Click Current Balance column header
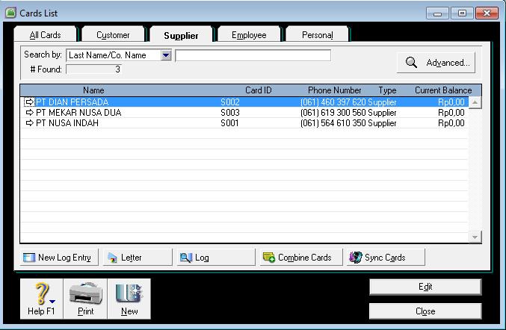The width and height of the screenshot is (506, 330). pyautogui.click(x=443, y=90)
